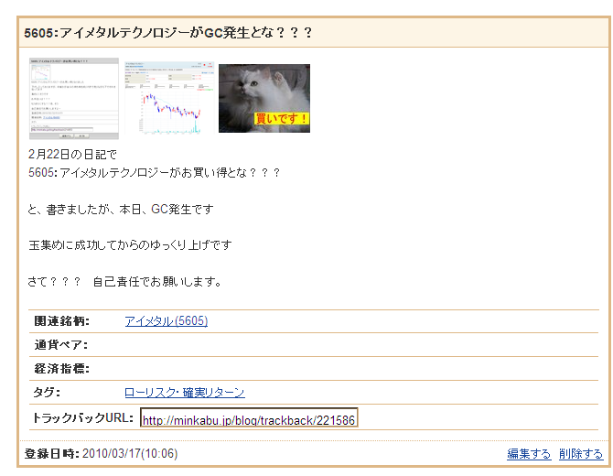Click the タグ label
This screenshot has width=613, height=476.
47,393
